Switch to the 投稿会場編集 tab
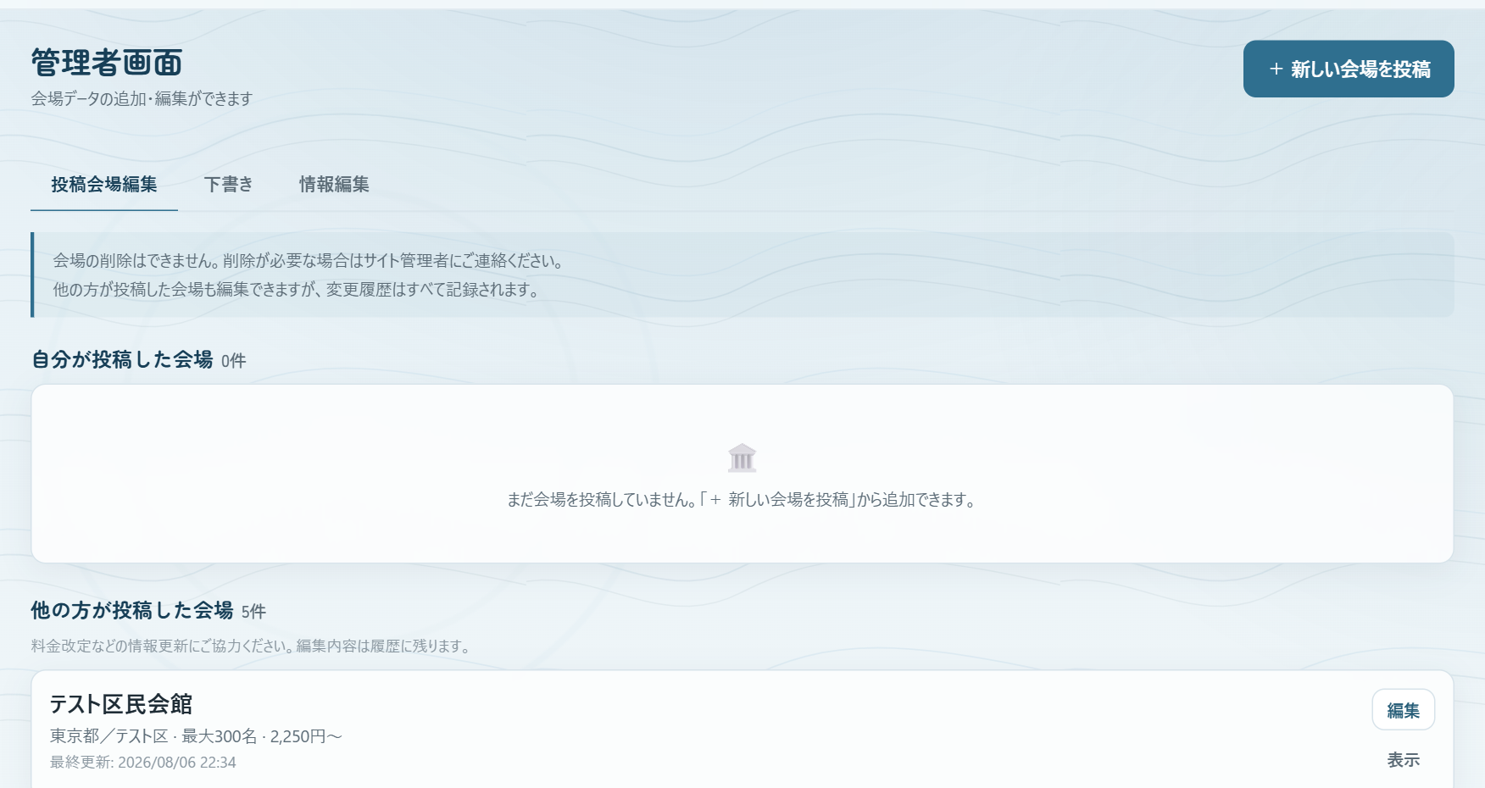This screenshot has width=1485, height=788. [x=104, y=184]
